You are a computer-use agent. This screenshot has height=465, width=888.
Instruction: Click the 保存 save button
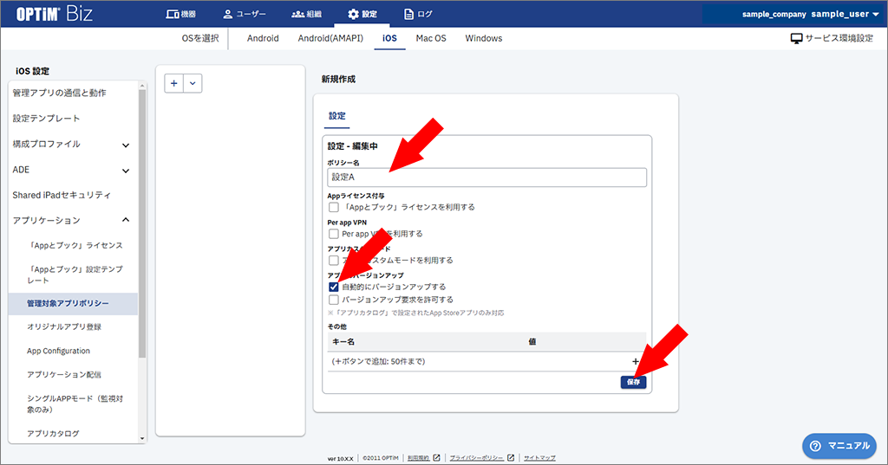633,383
